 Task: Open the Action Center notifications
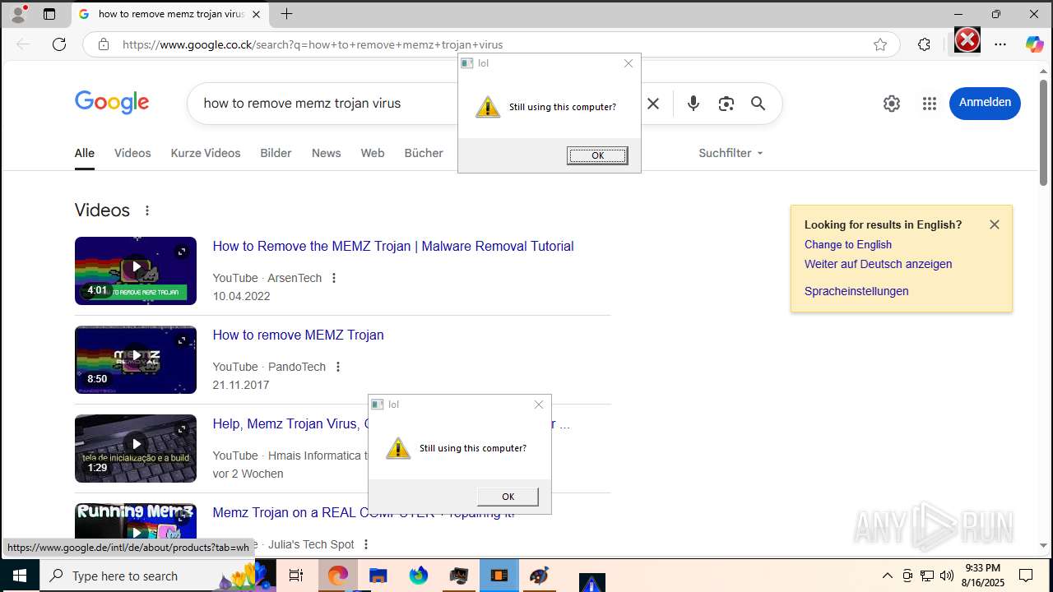click(1026, 576)
